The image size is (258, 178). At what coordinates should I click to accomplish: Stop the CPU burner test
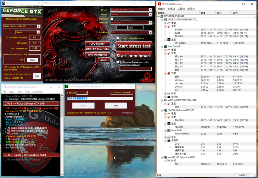(x=116, y=106)
